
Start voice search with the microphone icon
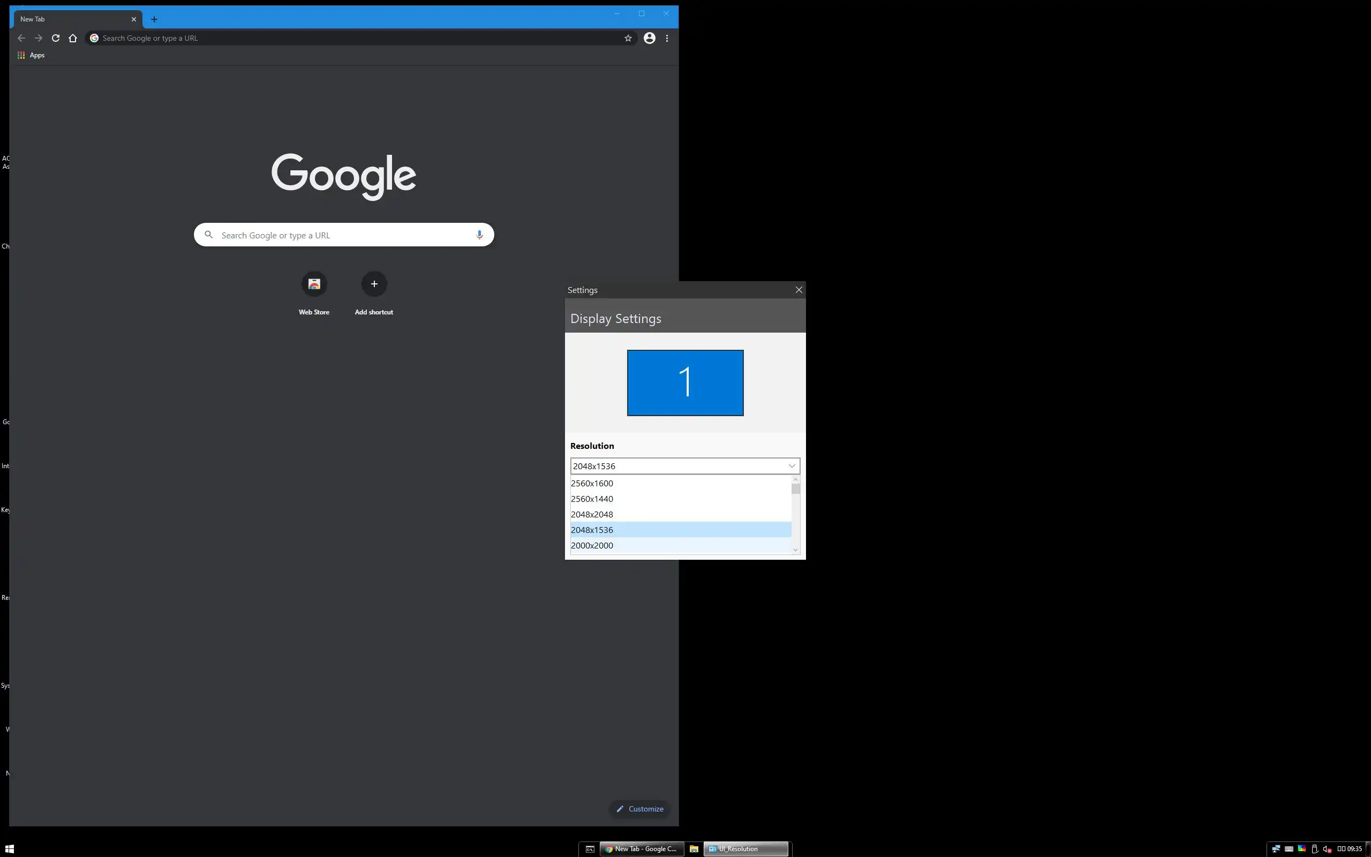pos(479,235)
